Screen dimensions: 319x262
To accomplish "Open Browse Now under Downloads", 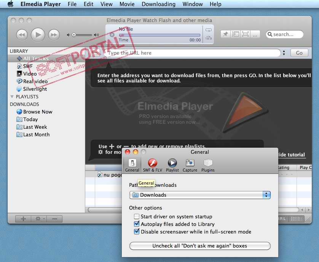I will 34,112.
